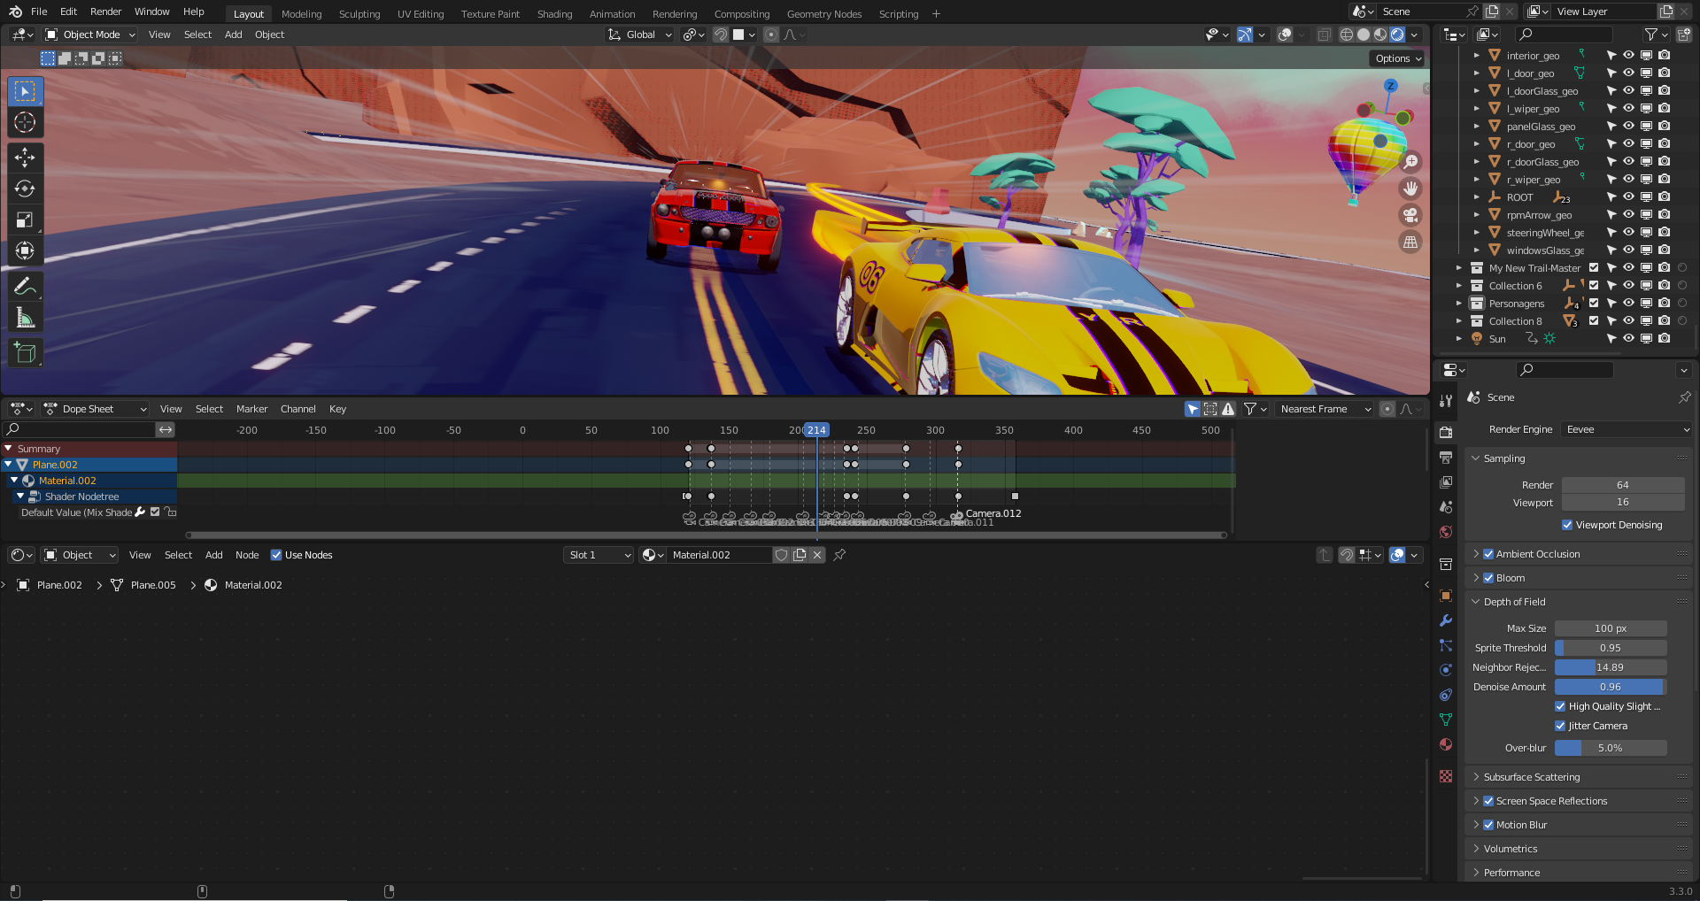Activate the Annotate pencil tool
This screenshot has width=1700, height=901.
25,286
